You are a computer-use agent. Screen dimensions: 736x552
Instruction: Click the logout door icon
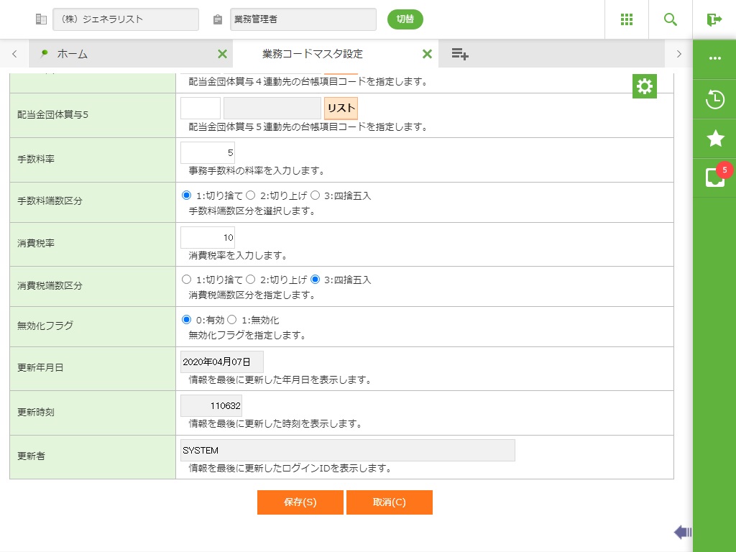click(x=714, y=19)
